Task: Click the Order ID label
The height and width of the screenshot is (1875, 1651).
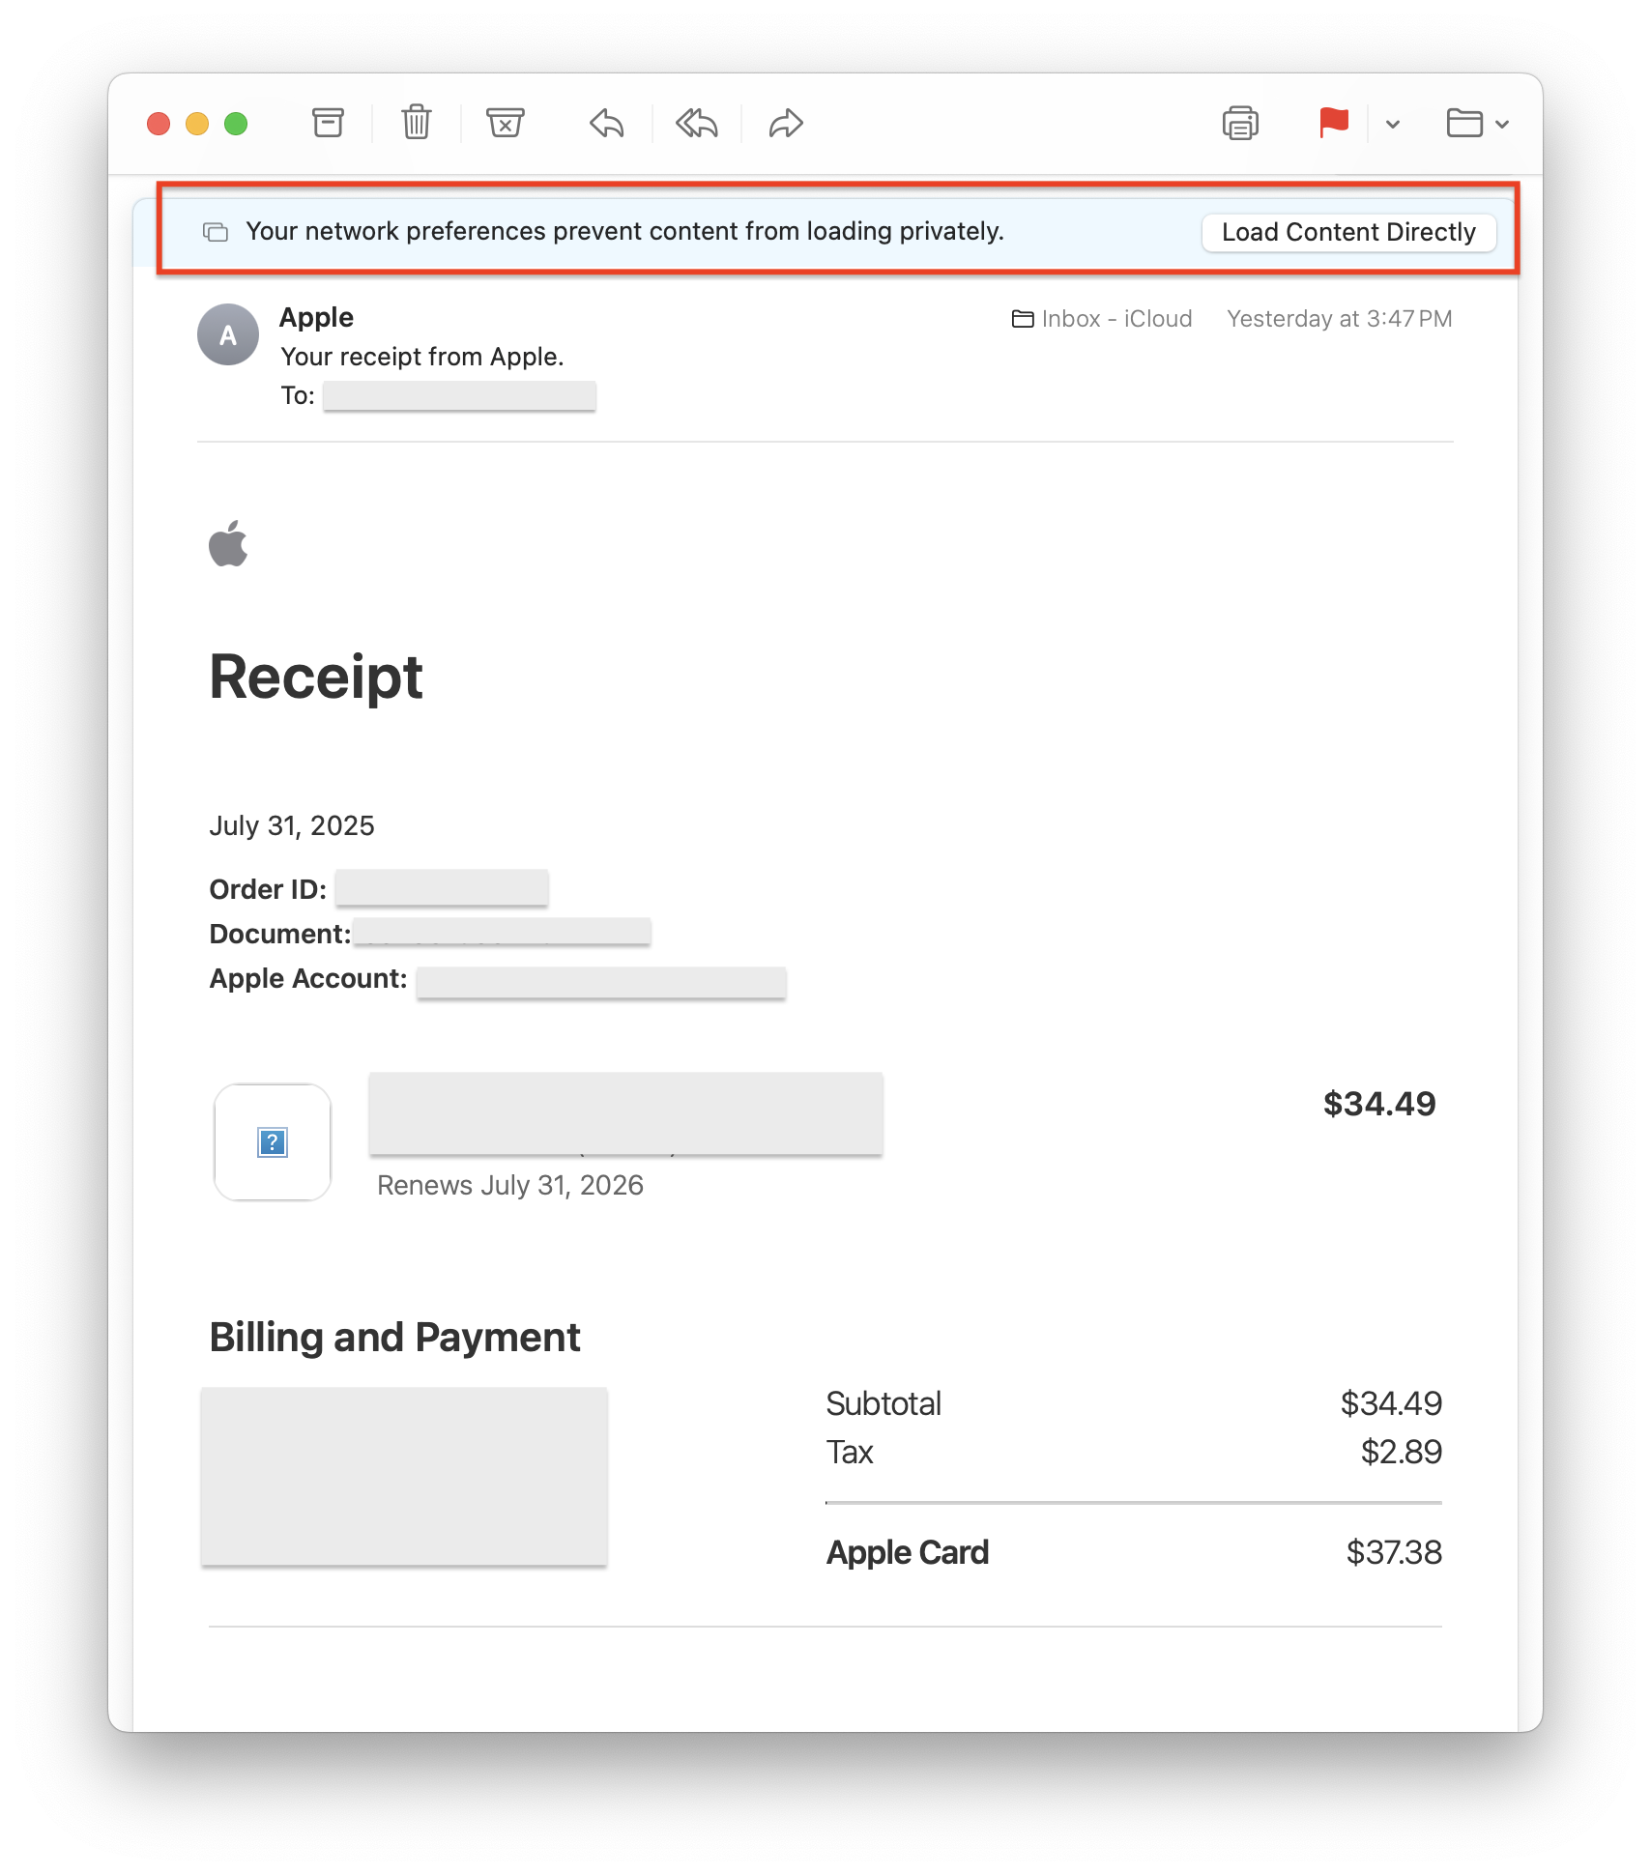Action: pos(268,889)
